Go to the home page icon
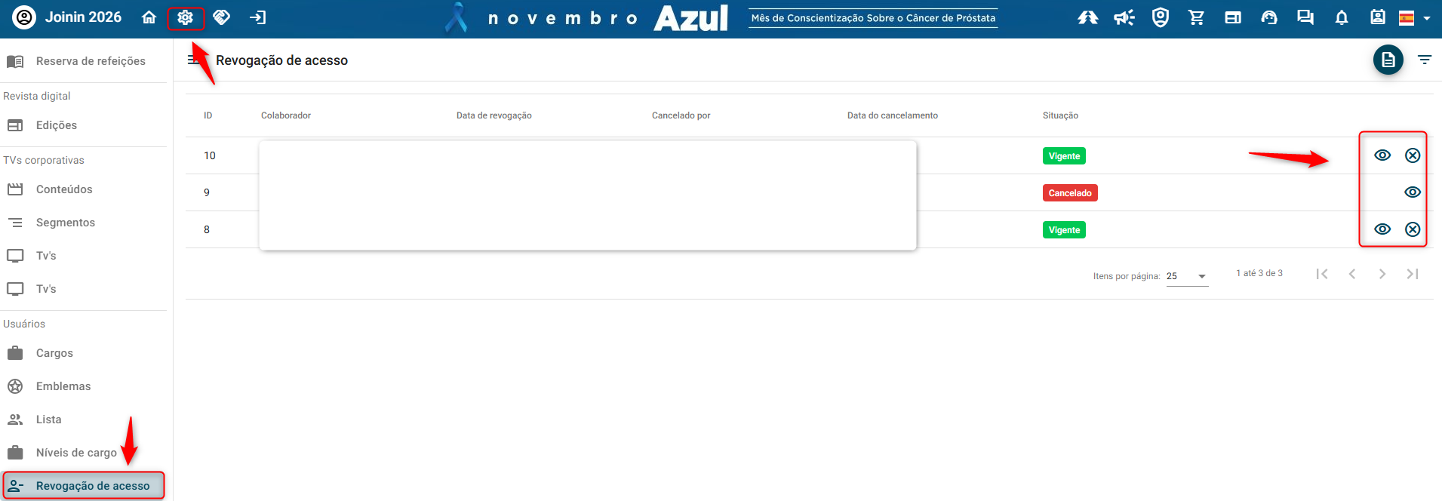 (149, 17)
